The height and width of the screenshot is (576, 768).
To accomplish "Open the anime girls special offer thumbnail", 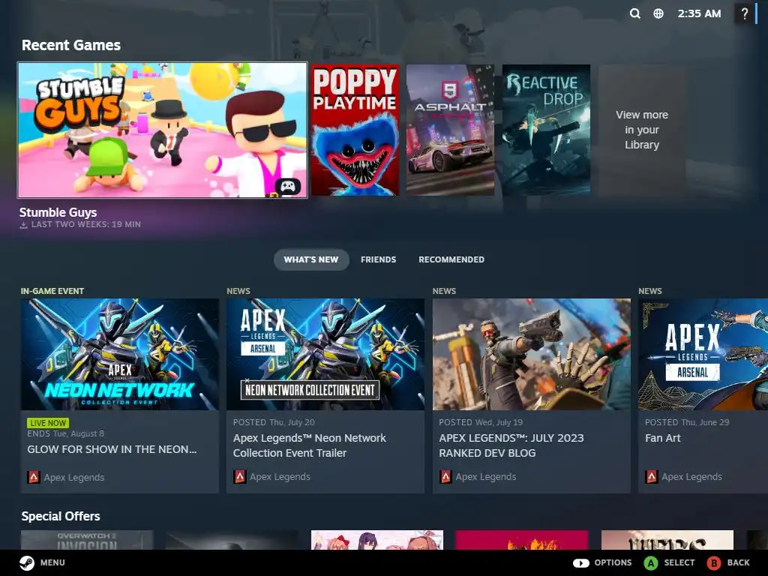I will 377,540.
